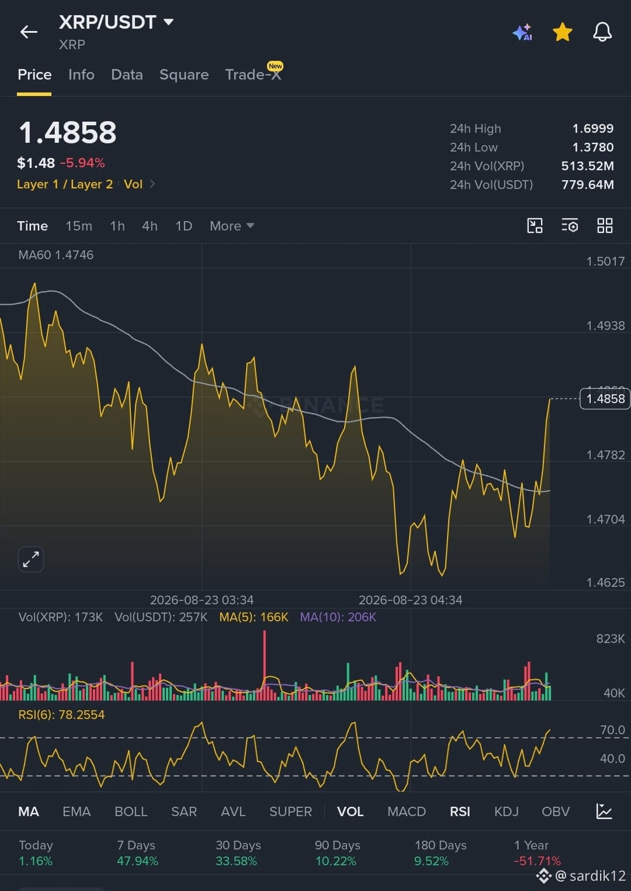Click the tallest red volume bar
Viewport: 631px width, 891px height.
coord(265,665)
